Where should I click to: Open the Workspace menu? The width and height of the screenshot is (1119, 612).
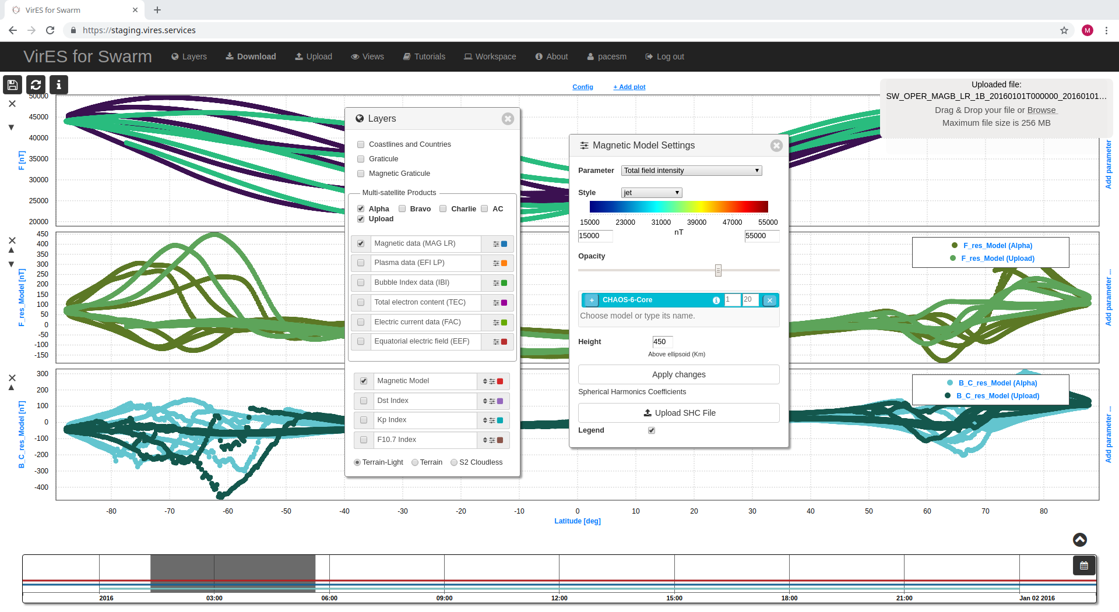(x=490, y=56)
